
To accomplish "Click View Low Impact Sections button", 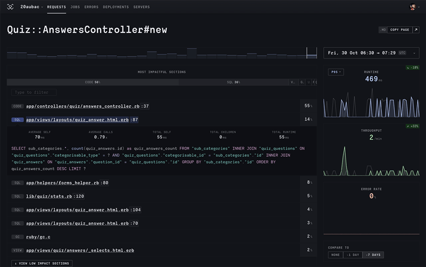I will (x=42, y=263).
